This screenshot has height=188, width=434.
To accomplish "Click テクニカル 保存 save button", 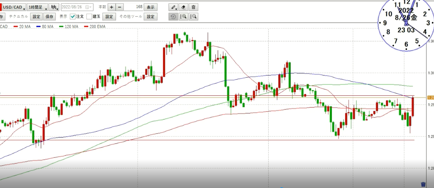I will pyautogui.click(x=49, y=17).
